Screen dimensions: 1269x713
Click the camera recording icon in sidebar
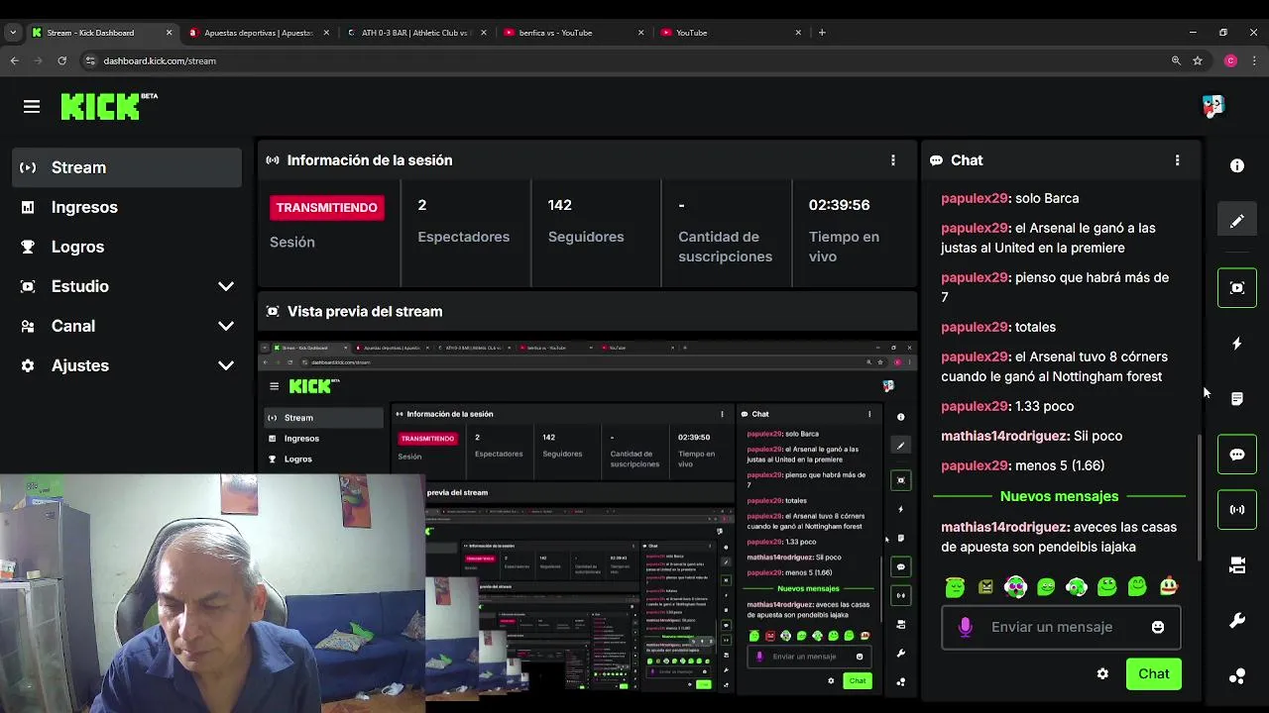[1237, 565]
